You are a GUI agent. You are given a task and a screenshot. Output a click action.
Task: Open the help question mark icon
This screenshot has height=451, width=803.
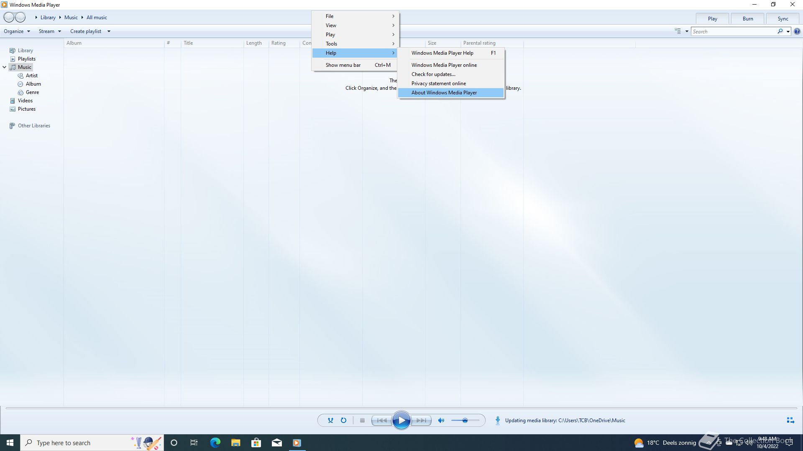[797, 31]
